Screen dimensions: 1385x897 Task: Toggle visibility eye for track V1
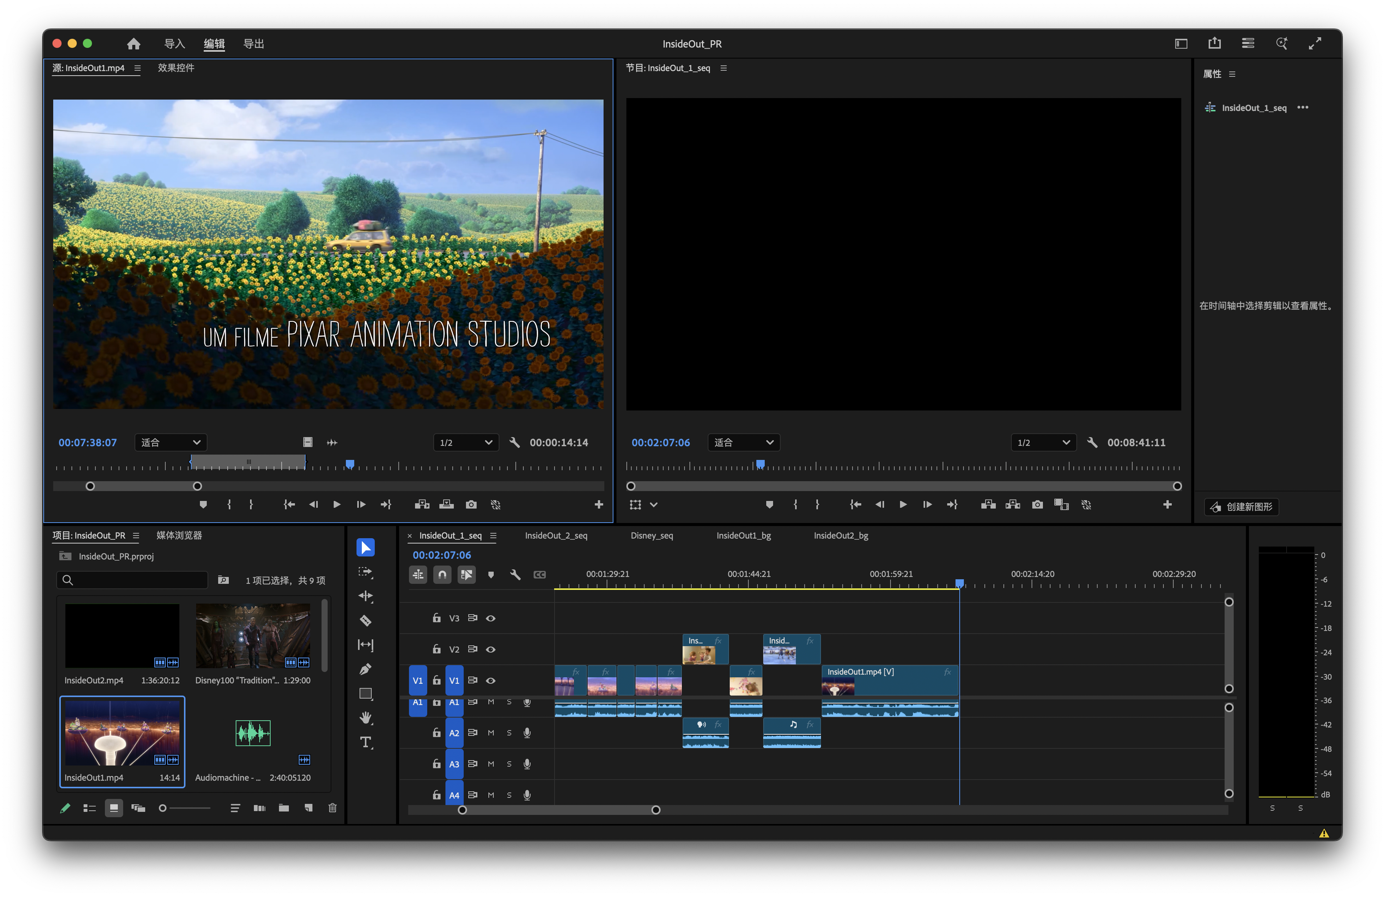(491, 680)
